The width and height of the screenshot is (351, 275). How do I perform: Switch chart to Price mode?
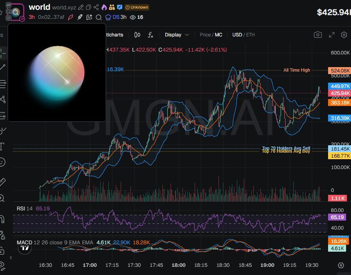pyautogui.click(x=205, y=35)
